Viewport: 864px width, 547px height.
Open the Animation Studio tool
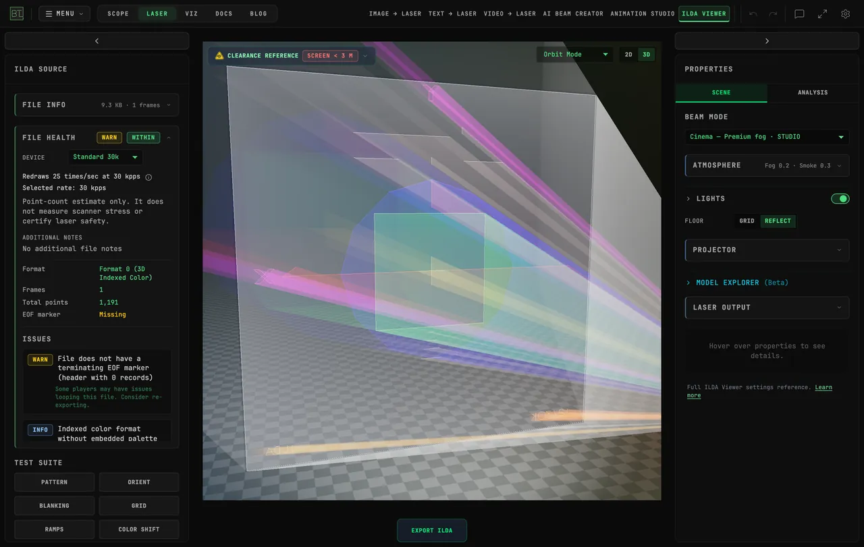[643, 13]
